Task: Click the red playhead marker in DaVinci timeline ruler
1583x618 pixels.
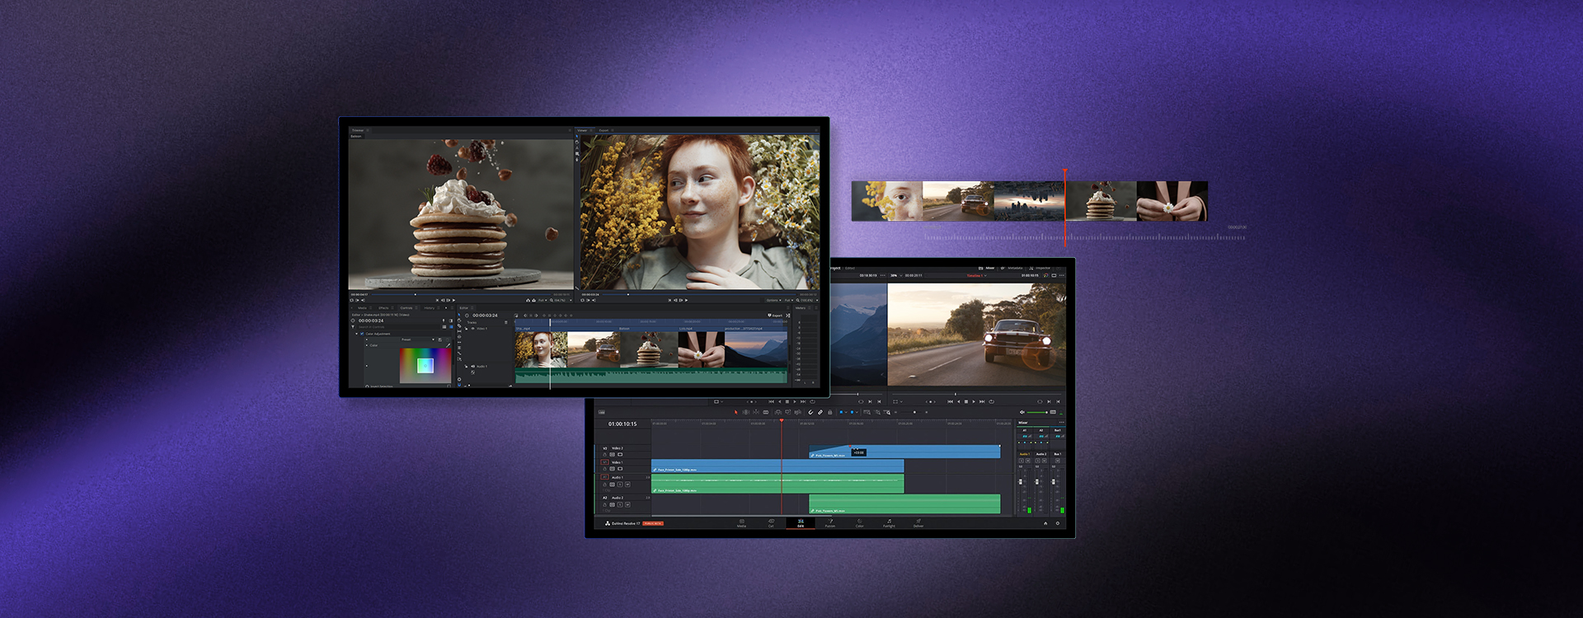Action: 782,420
